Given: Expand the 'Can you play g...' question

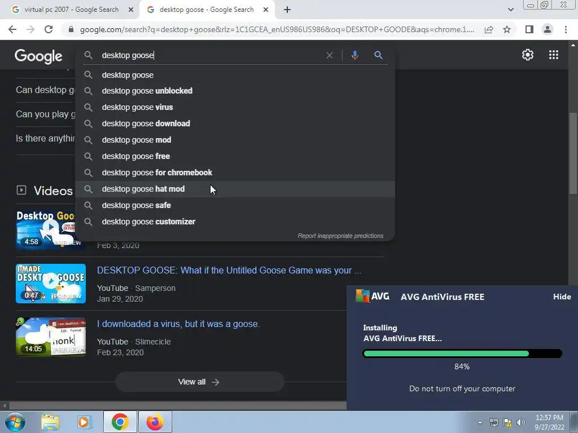Looking at the screenshot, I should (x=45, y=114).
